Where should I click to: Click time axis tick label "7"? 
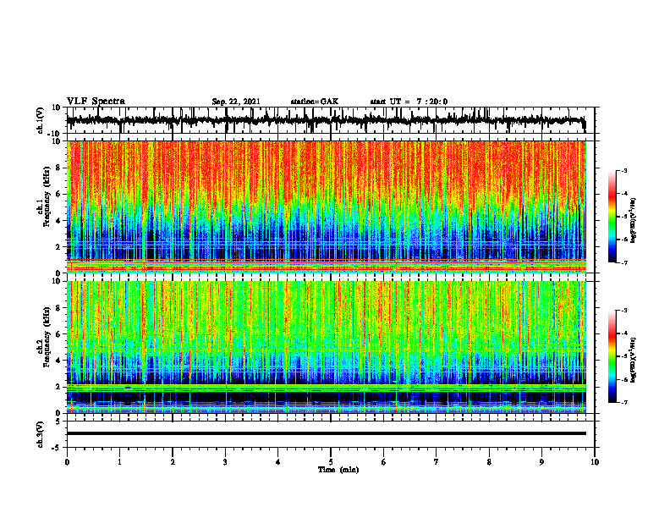tap(437, 462)
